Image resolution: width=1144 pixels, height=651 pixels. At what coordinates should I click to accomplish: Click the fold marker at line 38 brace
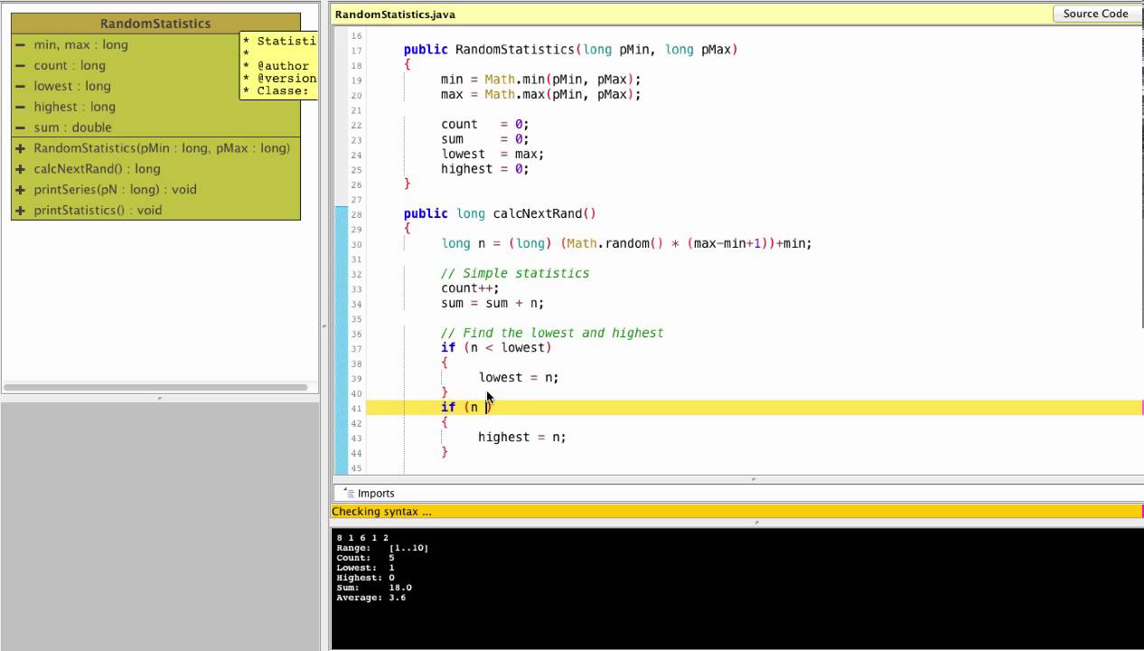point(444,363)
